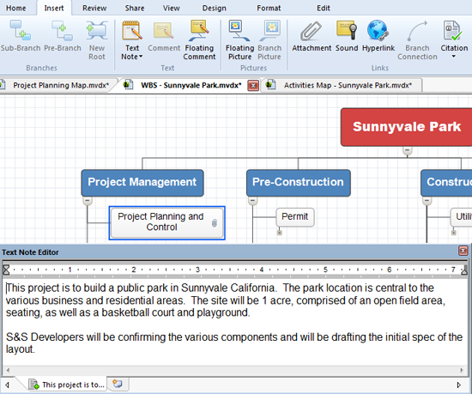Open the Edit ribbon tab
472x394 pixels.
click(324, 8)
